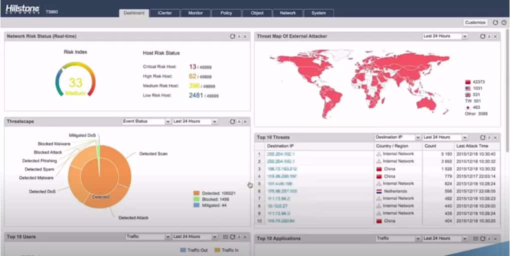Image resolution: width=510 pixels, height=256 pixels.
Task: Refresh the Network Risk Status panel
Action: (232, 36)
